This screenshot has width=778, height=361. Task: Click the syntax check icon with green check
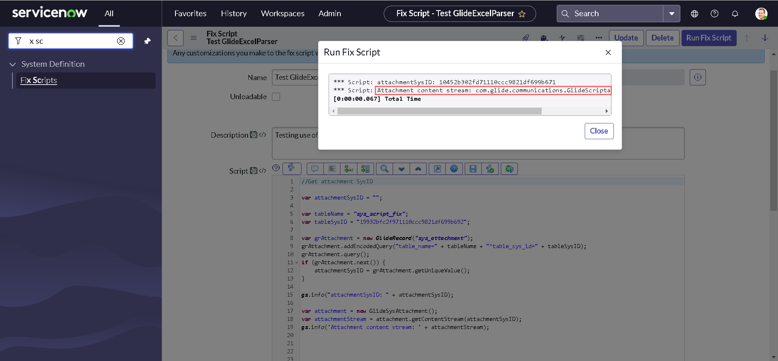(490, 169)
